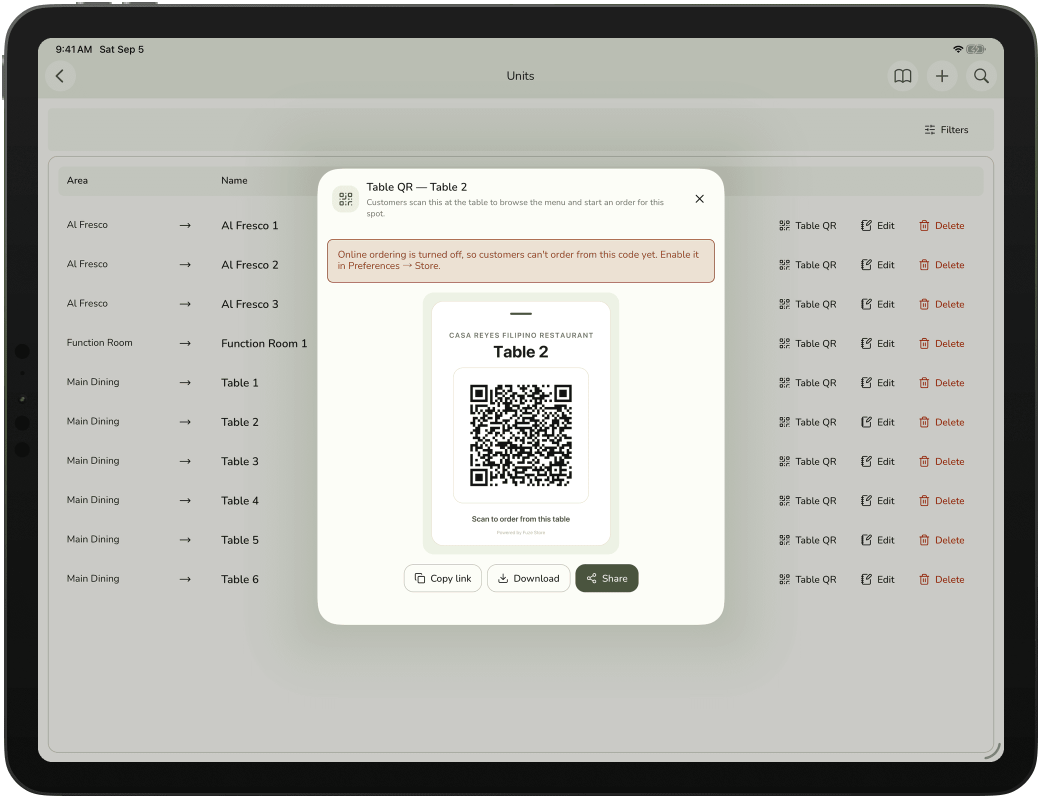Go back using the chevron arrow
This screenshot has height=800, width=1042.
tap(60, 76)
